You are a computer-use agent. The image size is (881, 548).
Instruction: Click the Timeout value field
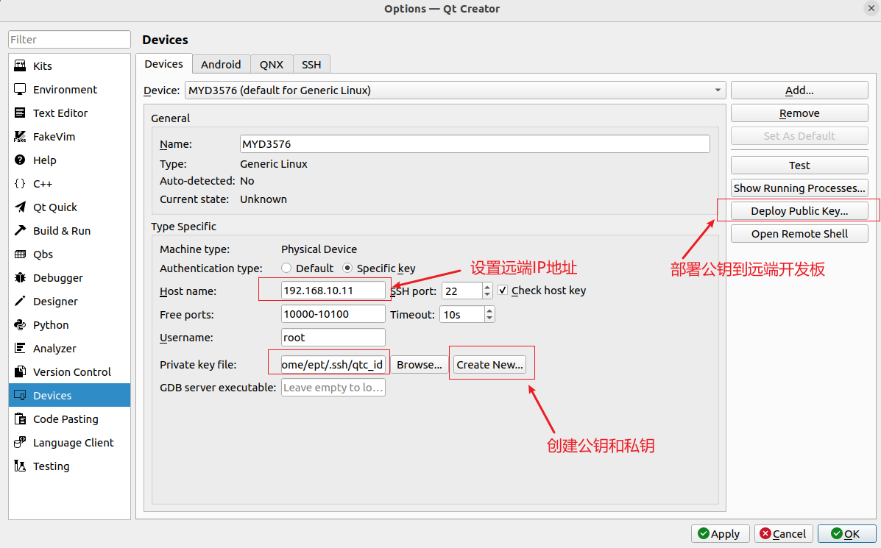tap(462, 314)
